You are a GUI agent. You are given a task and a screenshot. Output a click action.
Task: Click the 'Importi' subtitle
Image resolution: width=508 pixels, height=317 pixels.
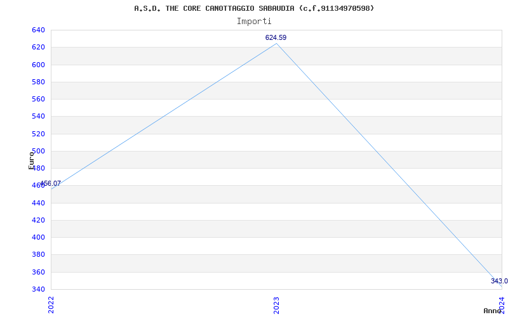pyautogui.click(x=254, y=22)
